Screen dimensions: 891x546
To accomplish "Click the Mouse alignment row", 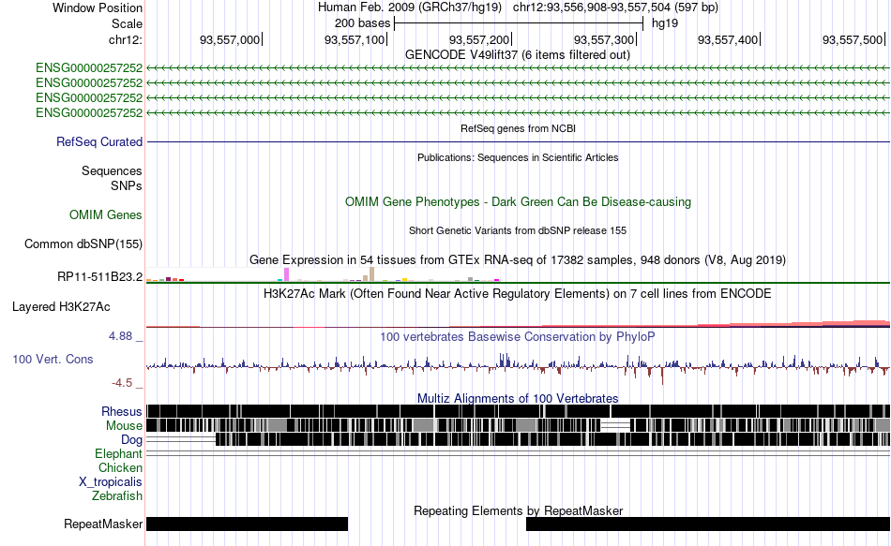I will (x=518, y=425).
